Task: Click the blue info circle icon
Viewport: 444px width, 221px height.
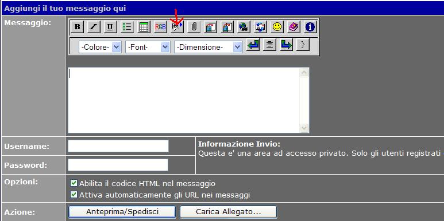Action: point(310,27)
